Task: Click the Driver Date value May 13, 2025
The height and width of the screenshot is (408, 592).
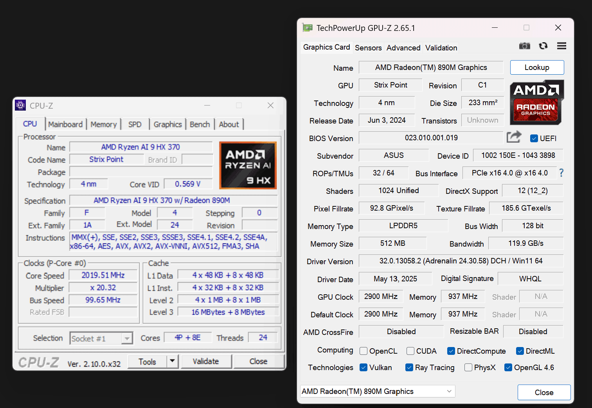Action: (396, 279)
